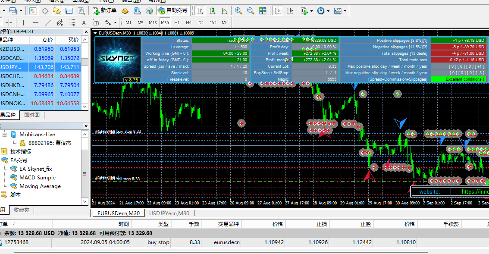Toggle the Terminal panel icon

69,11
